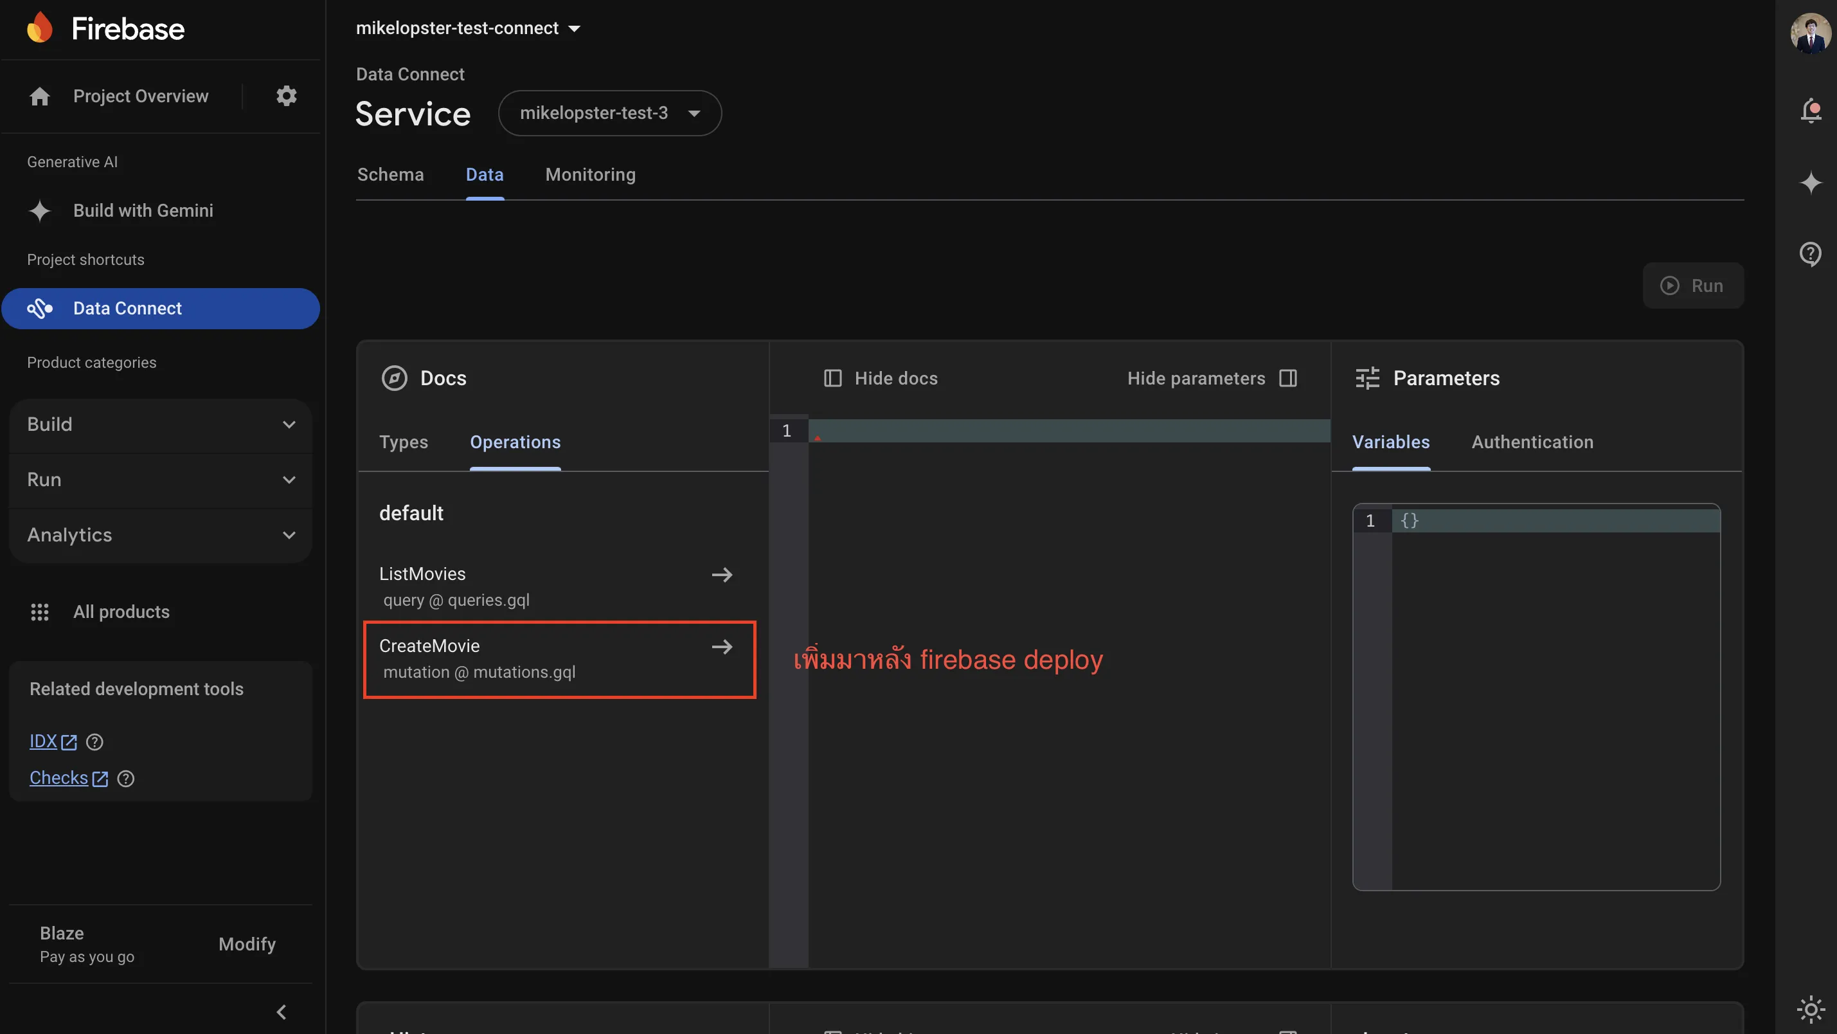Toggle Hide parameters panel
Viewport: 1837px width, 1034px height.
pos(1212,378)
